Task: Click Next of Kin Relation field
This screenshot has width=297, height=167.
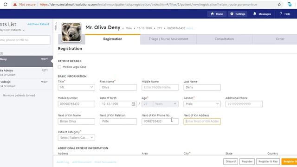Action: pos(118,122)
